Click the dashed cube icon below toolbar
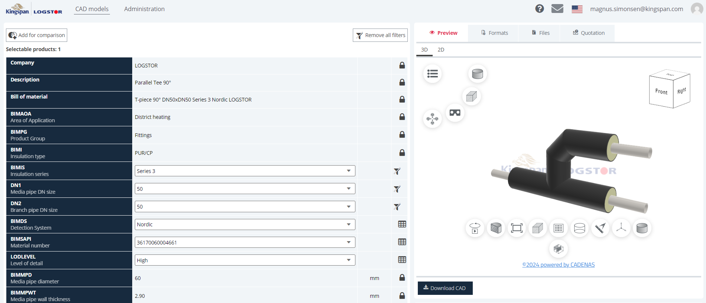 [x=559, y=249]
